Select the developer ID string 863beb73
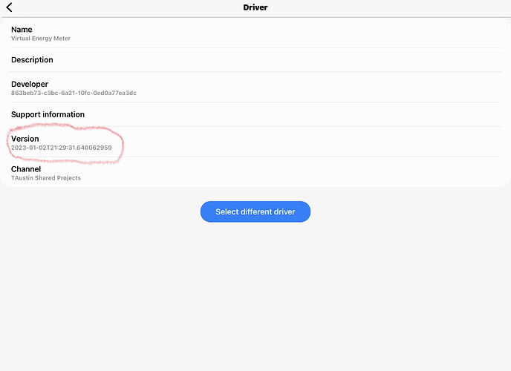This screenshot has height=371, width=511. (74, 93)
